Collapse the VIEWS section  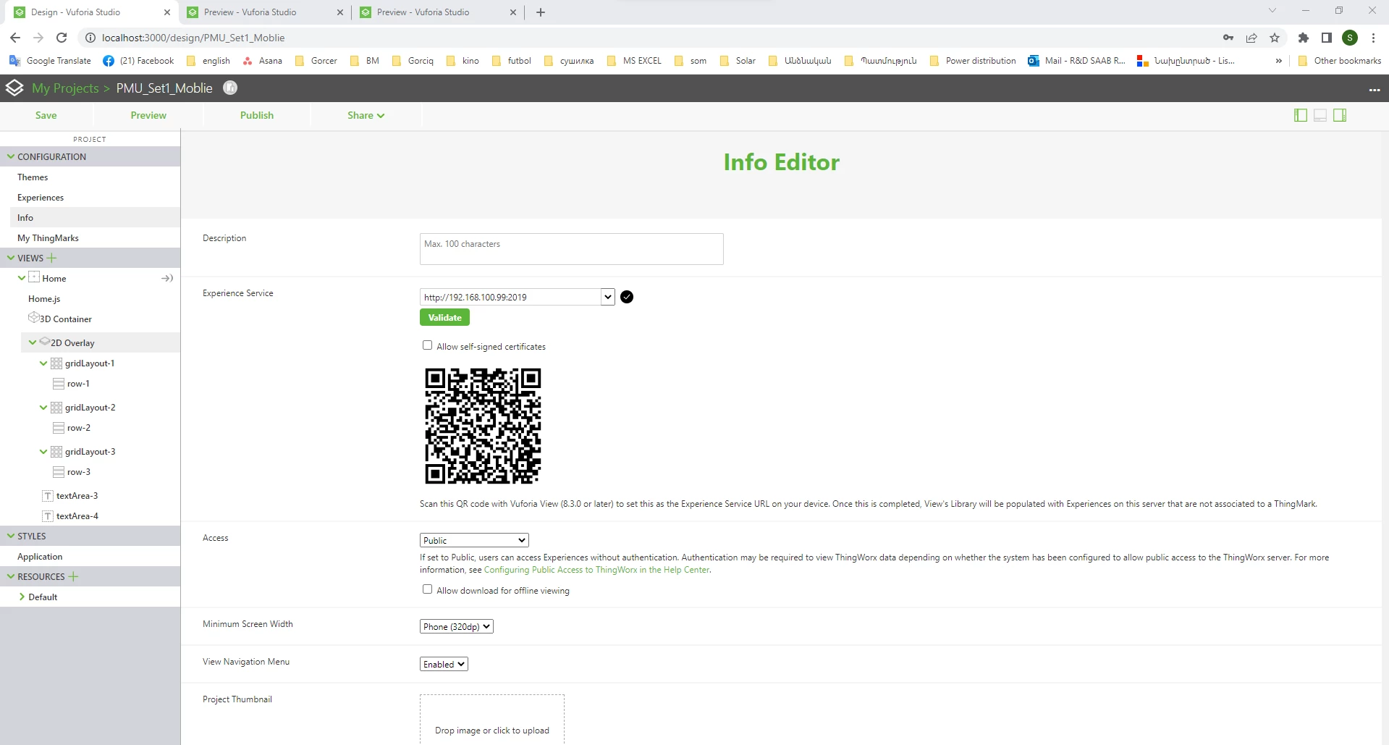[11, 258]
